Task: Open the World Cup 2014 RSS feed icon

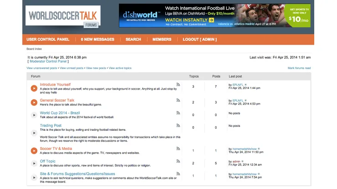Action: [x=178, y=113]
